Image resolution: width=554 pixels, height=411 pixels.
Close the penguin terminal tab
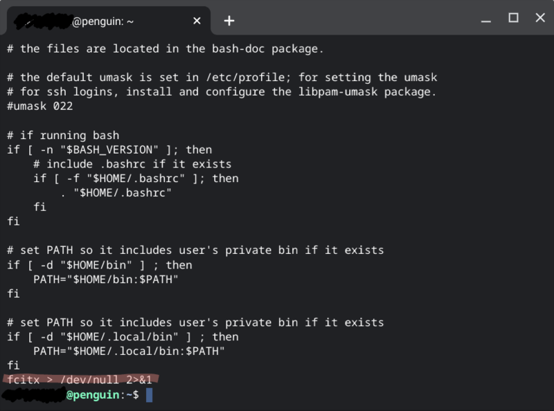197,21
